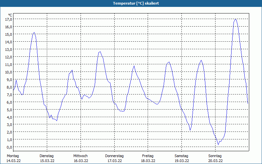The width and height of the screenshot is (262, 164).
Task: Click the 10,0 y-axis label
Action: click(x=9, y=72)
